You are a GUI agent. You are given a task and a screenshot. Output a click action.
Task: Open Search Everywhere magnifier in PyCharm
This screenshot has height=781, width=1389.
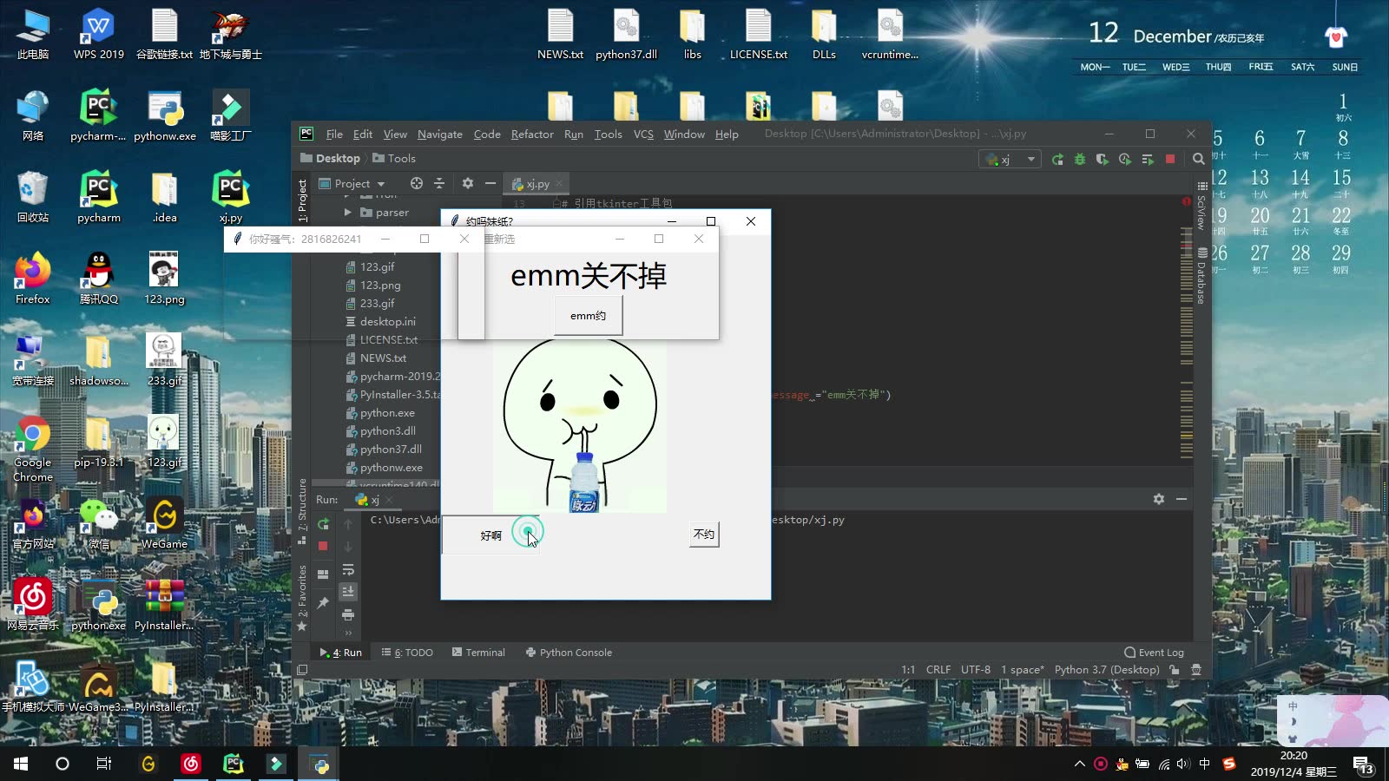(1198, 160)
